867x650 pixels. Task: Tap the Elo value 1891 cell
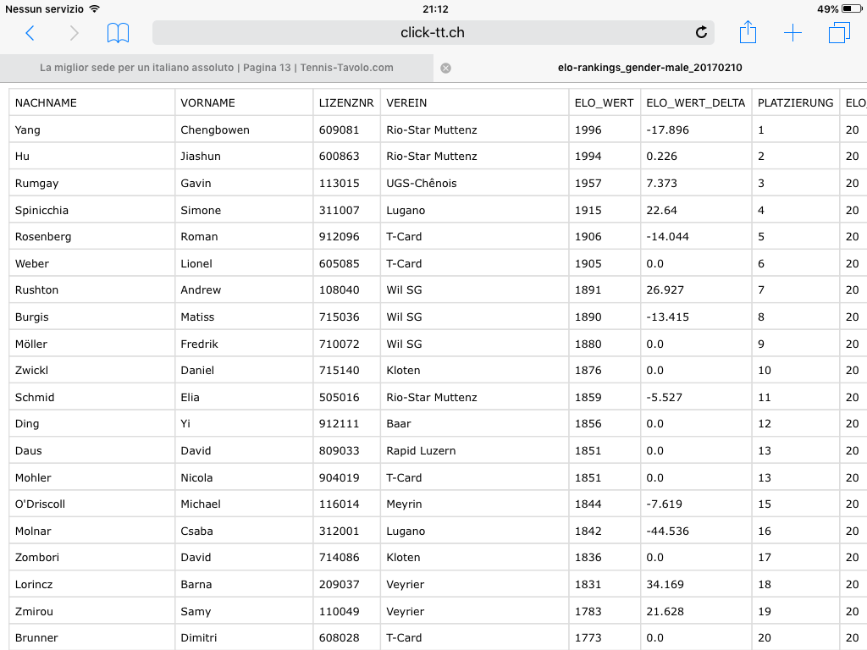[x=588, y=290]
